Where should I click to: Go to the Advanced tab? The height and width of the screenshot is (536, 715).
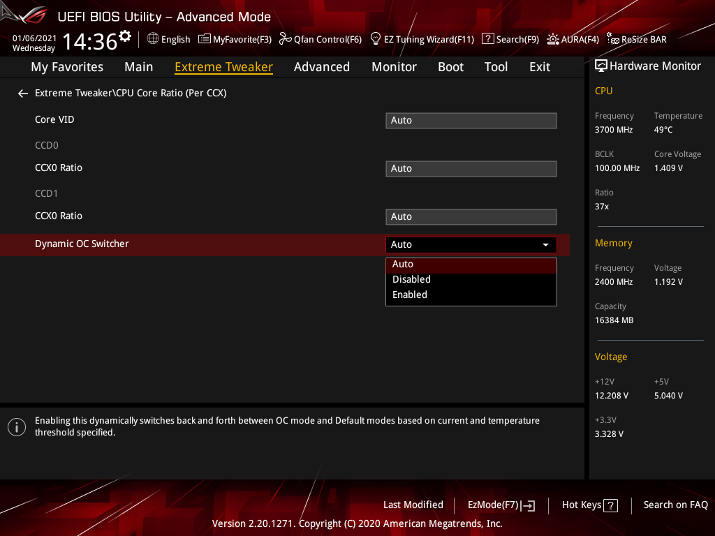[322, 67]
